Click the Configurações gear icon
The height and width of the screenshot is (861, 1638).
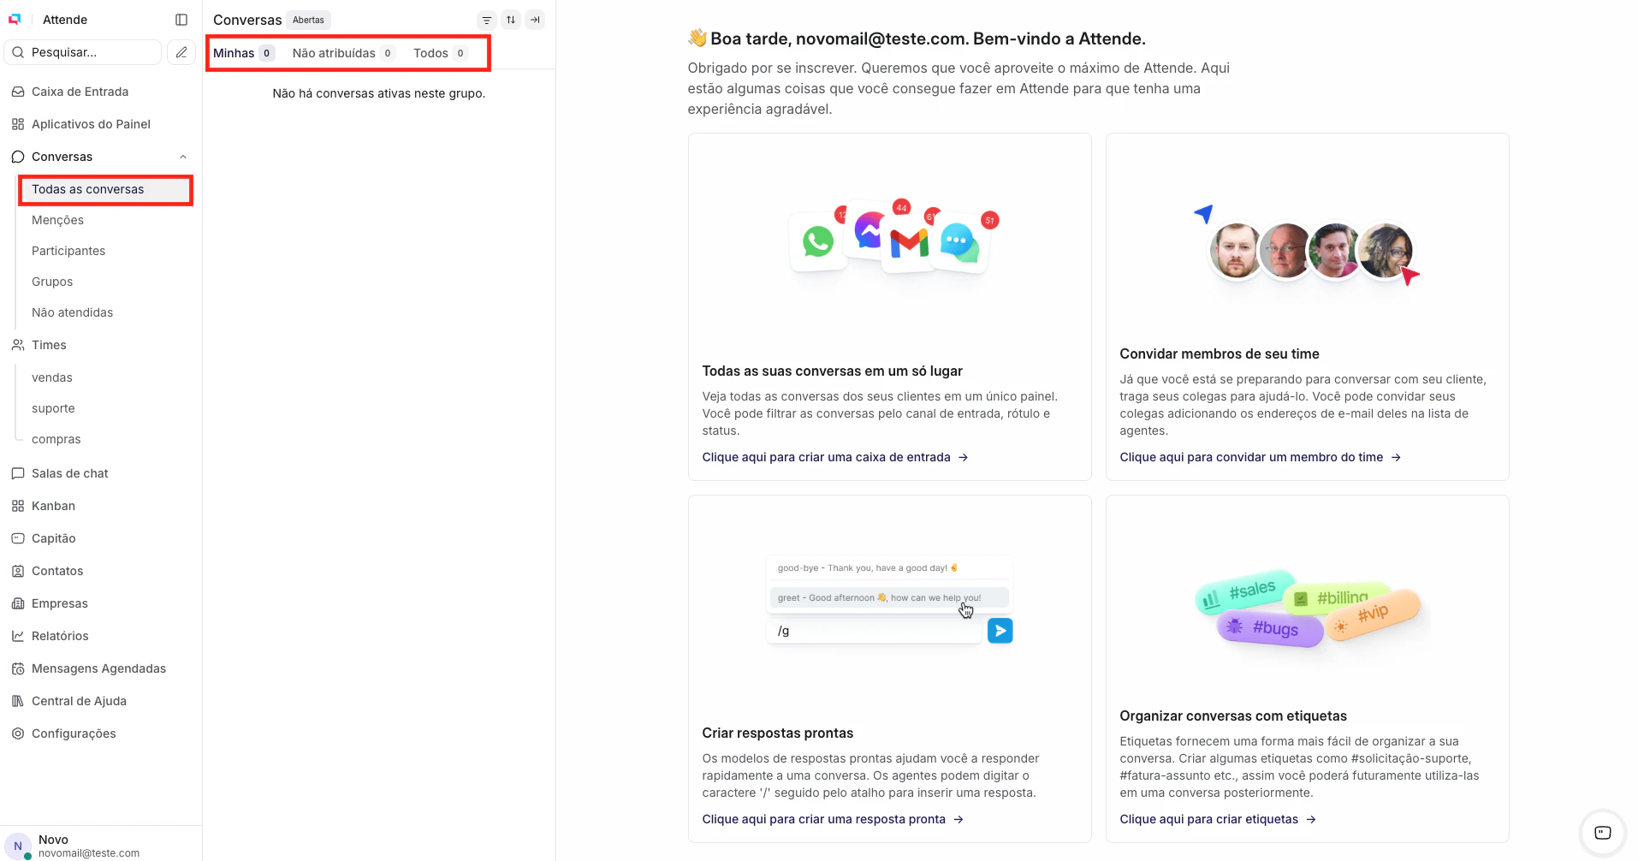18,733
